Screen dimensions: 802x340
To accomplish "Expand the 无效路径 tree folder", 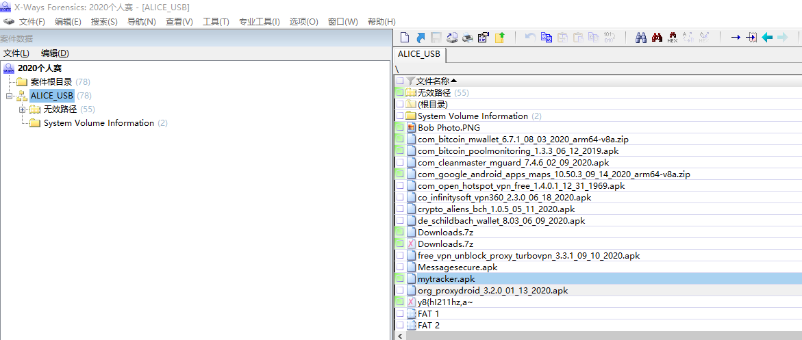I will click(22, 109).
